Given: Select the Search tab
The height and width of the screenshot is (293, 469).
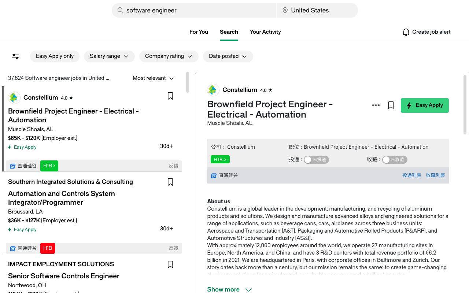Looking at the screenshot, I should click(x=229, y=32).
